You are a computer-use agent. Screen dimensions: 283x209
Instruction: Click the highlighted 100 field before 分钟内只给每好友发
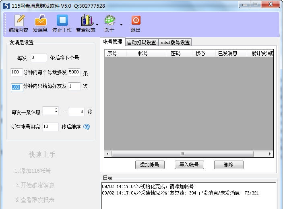tap(17, 88)
